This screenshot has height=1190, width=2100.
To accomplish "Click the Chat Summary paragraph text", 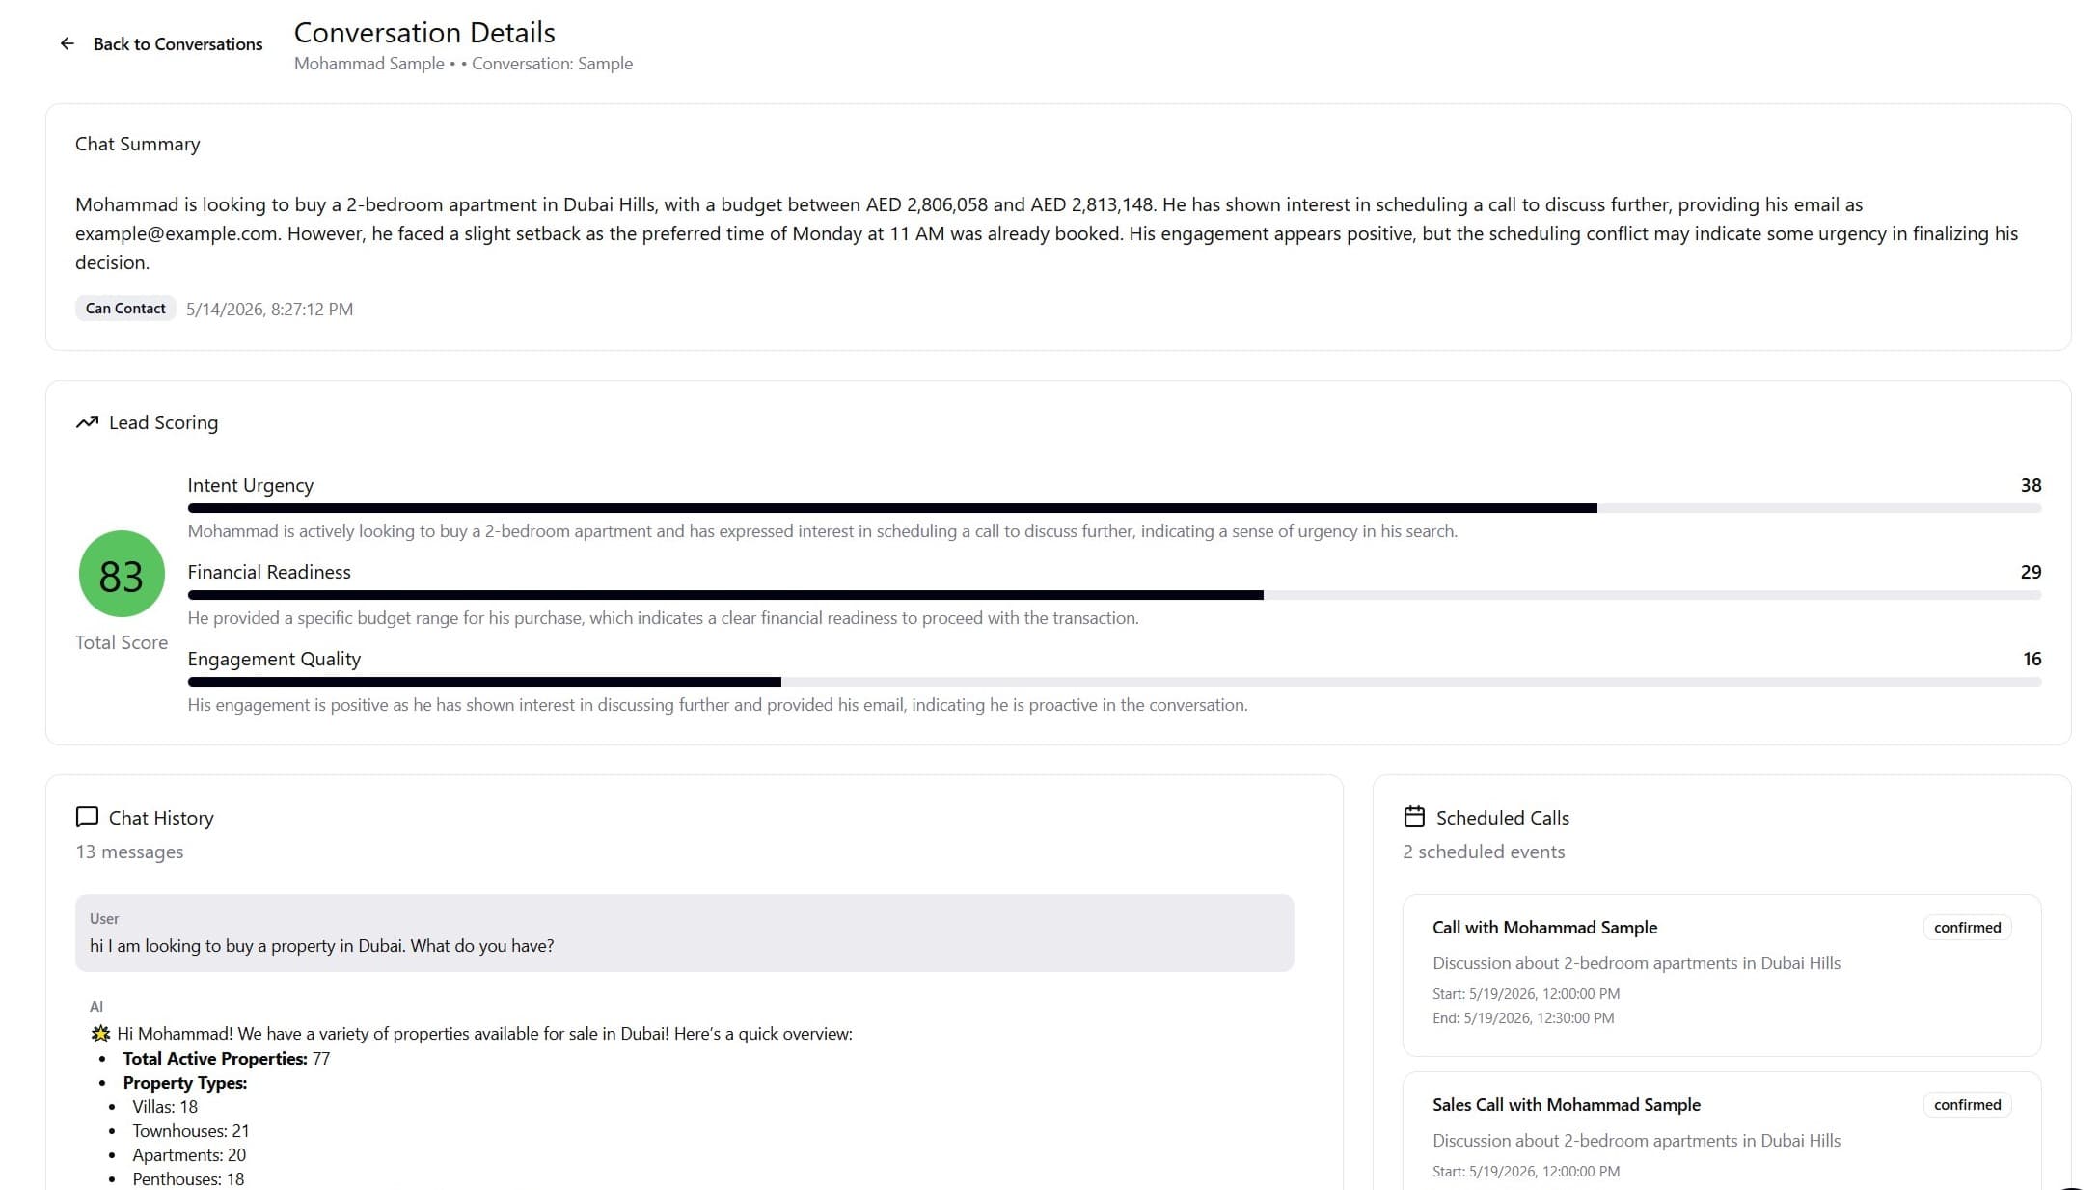I will 1047,233.
